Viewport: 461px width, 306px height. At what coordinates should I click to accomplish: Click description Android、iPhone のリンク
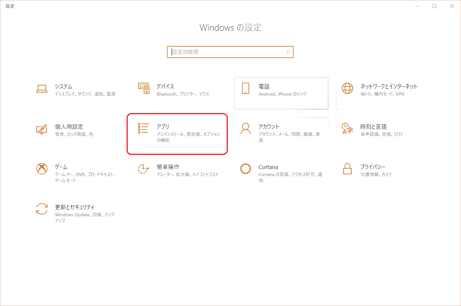(283, 94)
